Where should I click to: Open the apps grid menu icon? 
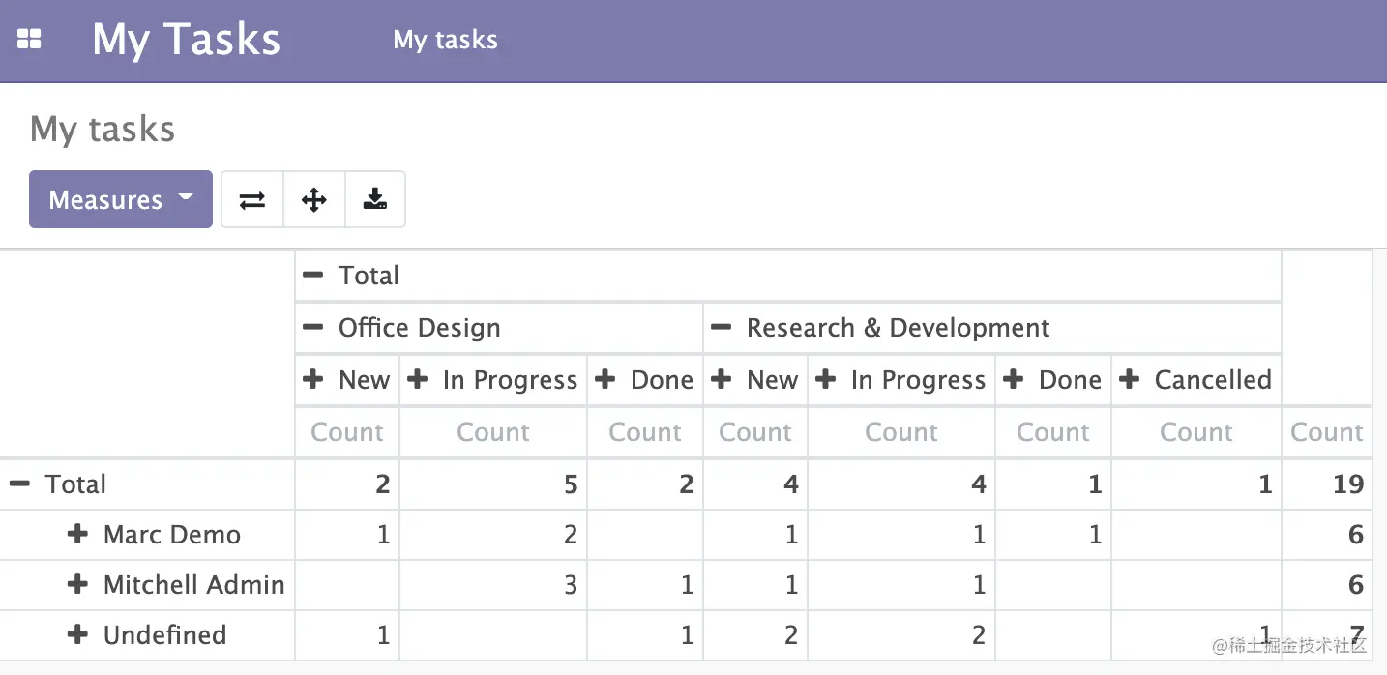click(29, 40)
